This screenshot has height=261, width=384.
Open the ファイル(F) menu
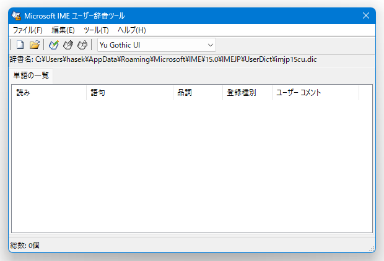[28, 30]
